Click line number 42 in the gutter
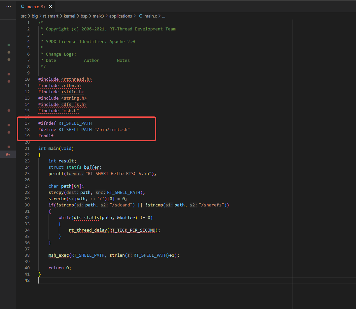The height and width of the screenshot is (309, 356). click(x=27, y=281)
